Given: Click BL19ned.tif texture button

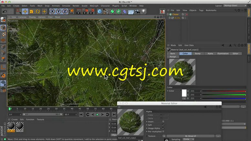Looking at the screenshot, I should tap(191, 136).
